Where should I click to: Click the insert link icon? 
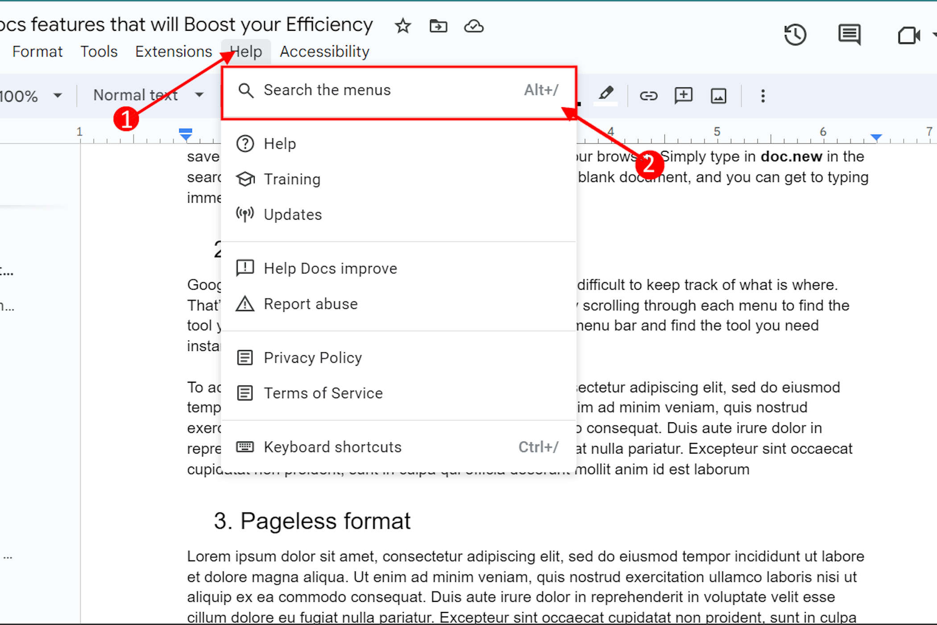(x=648, y=96)
